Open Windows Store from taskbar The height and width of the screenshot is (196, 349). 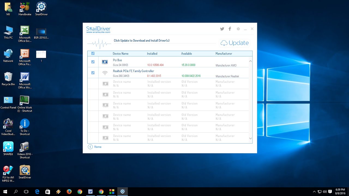point(48,191)
